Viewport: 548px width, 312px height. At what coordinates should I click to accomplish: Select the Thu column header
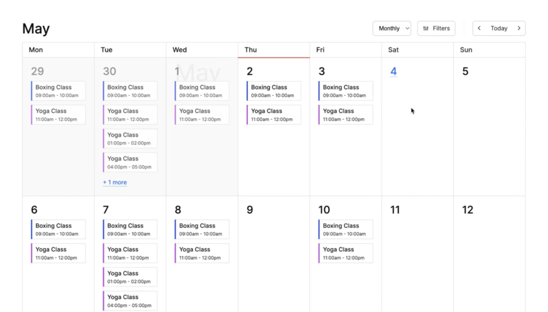coord(250,50)
